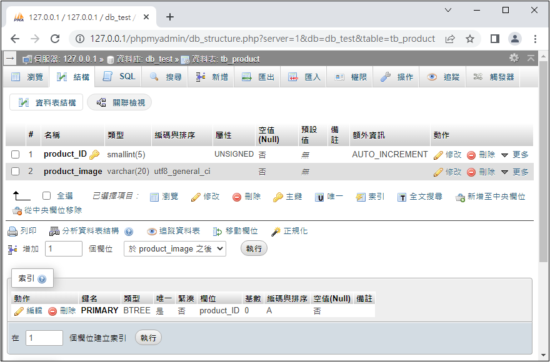
Task: Click the relation view button
Action: [x=120, y=102]
